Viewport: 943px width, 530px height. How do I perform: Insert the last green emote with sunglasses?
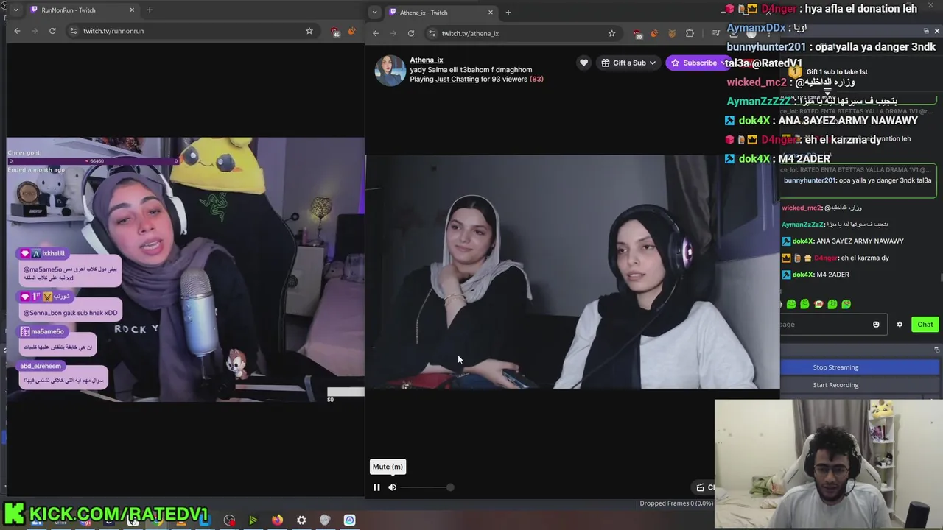(846, 304)
